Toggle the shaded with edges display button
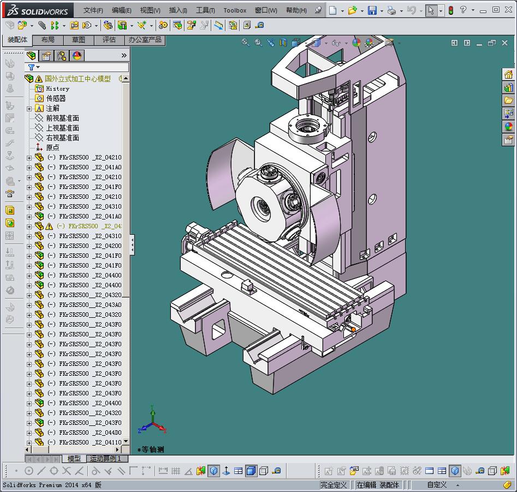The width and height of the screenshot is (517, 492). (x=251, y=471)
